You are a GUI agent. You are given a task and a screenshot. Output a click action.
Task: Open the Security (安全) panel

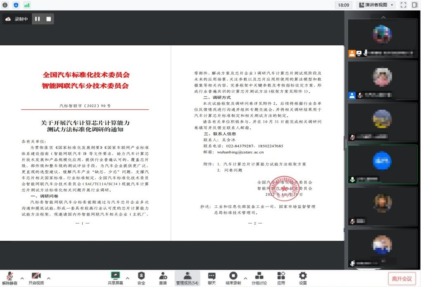tap(141, 278)
